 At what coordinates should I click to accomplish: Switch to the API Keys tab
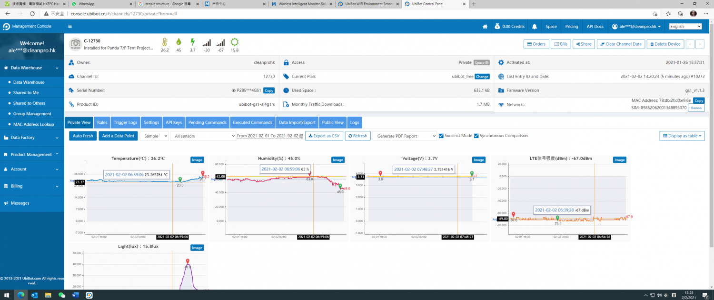tap(174, 122)
